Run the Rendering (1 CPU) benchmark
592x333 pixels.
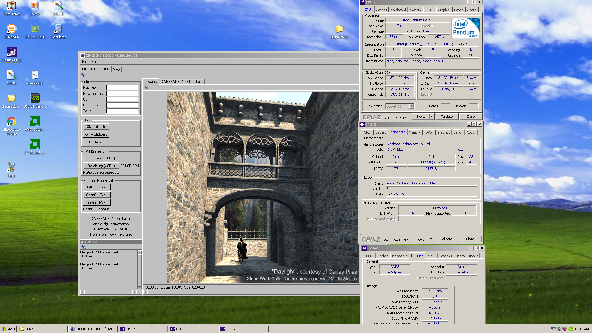click(x=101, y=158)
